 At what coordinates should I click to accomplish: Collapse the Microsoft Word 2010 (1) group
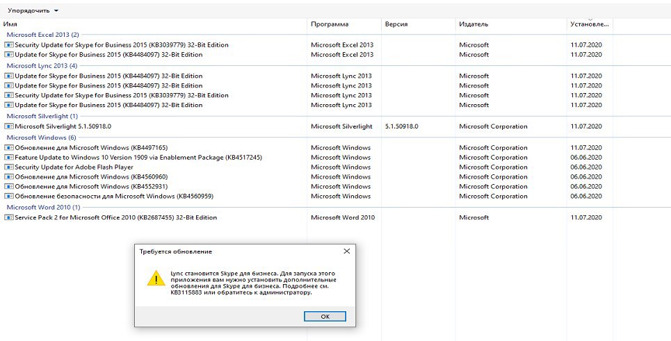pos(43,207)
